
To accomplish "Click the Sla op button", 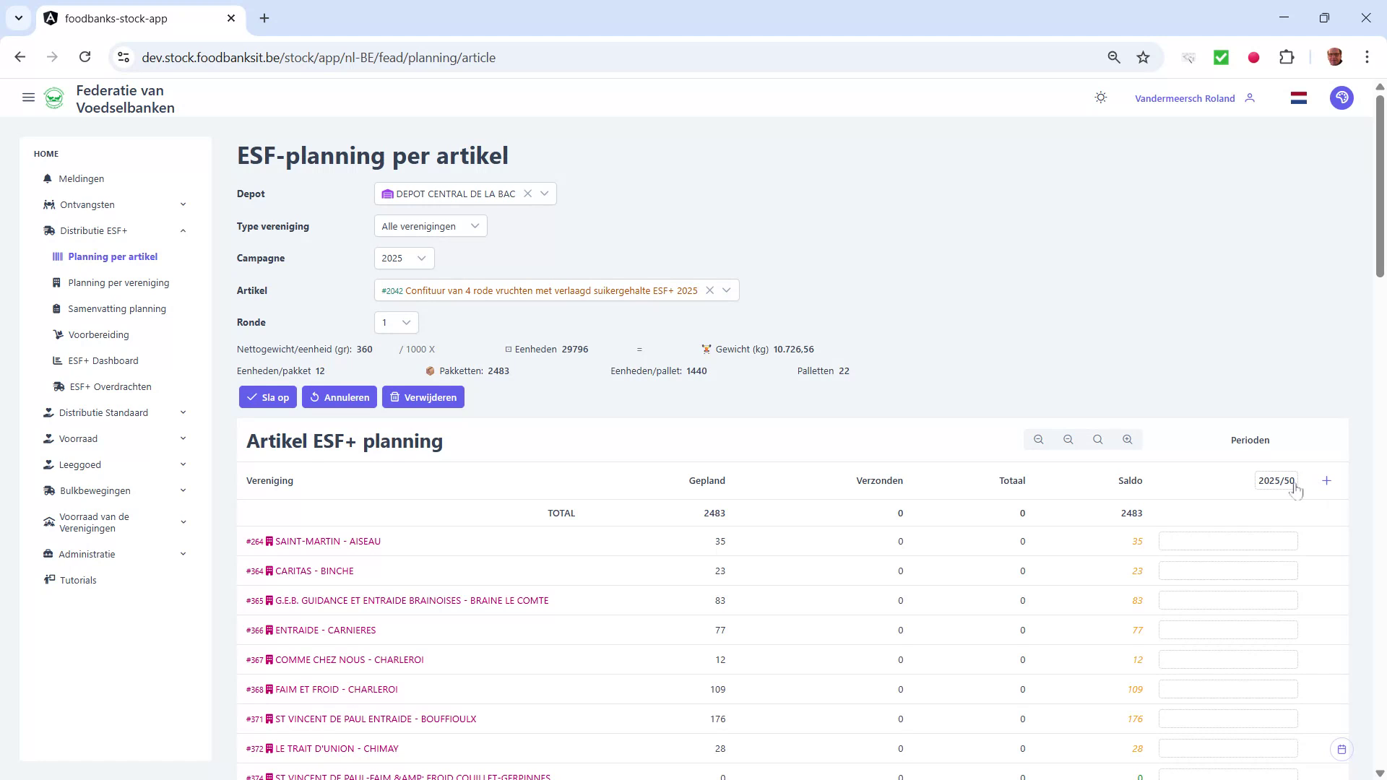I will coord(267,396).
